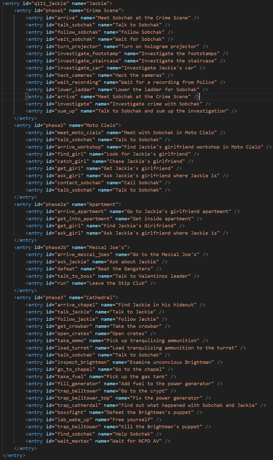273x460 pixels.
Task: Click the phase2b "Mezcal Joe's" opening tag
Action: click(72, 247)
